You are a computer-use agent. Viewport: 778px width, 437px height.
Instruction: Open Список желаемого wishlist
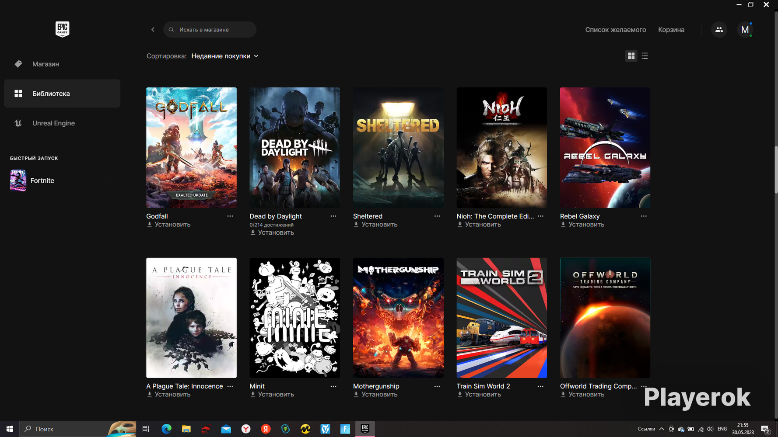[x=616, y=30]
